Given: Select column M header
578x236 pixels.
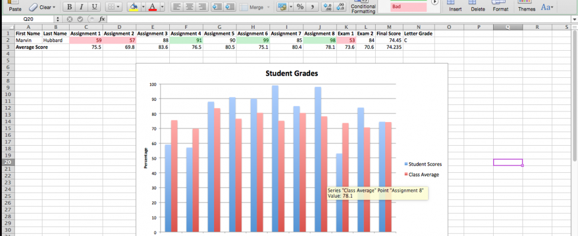Looking at the screenshot, I should point(389,27).
